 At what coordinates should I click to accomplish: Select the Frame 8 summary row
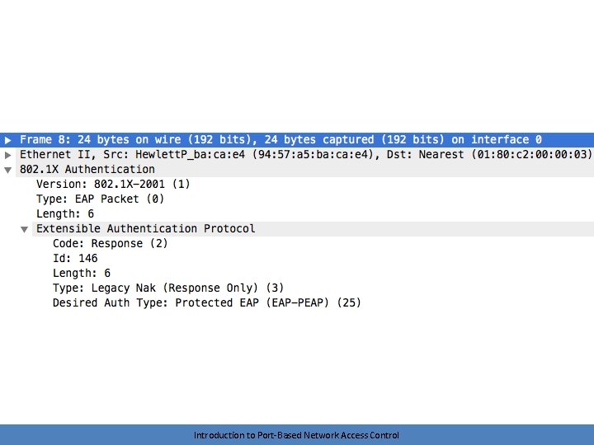coord(297,139)
